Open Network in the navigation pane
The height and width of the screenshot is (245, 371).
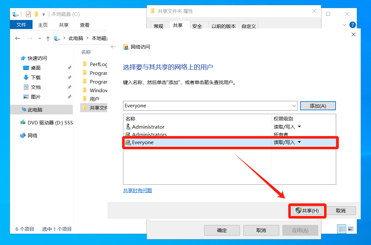point(32,135)
